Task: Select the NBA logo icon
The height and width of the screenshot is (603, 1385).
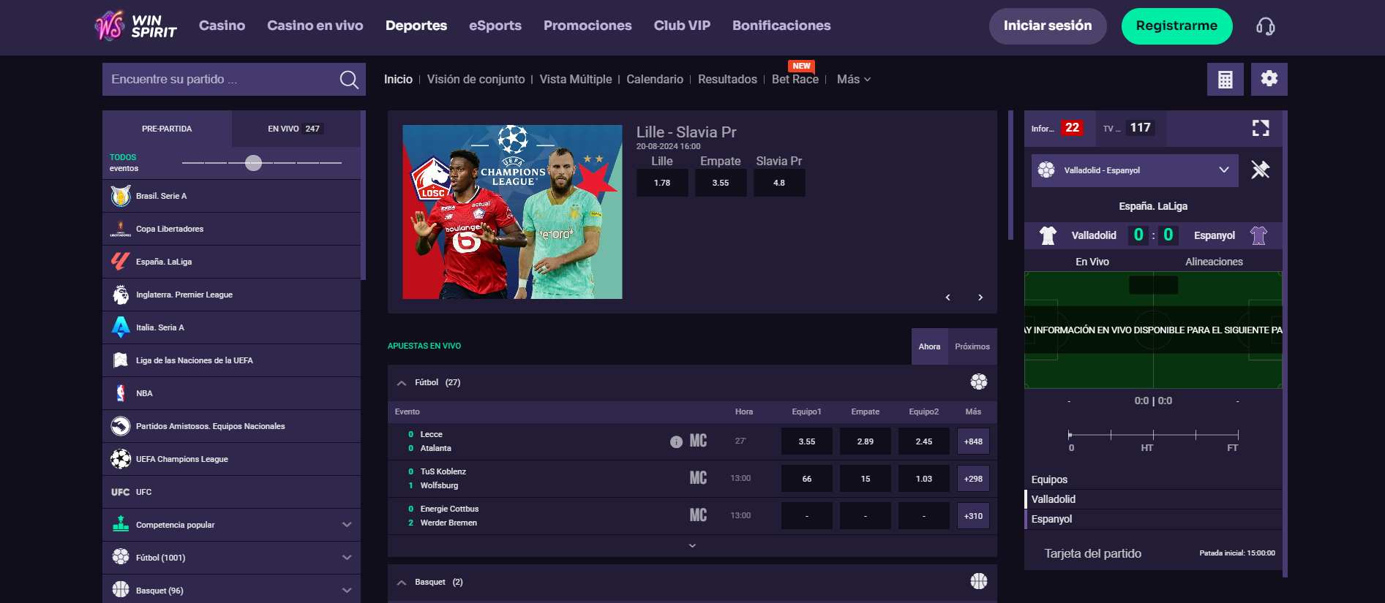Action: [121, 393]
